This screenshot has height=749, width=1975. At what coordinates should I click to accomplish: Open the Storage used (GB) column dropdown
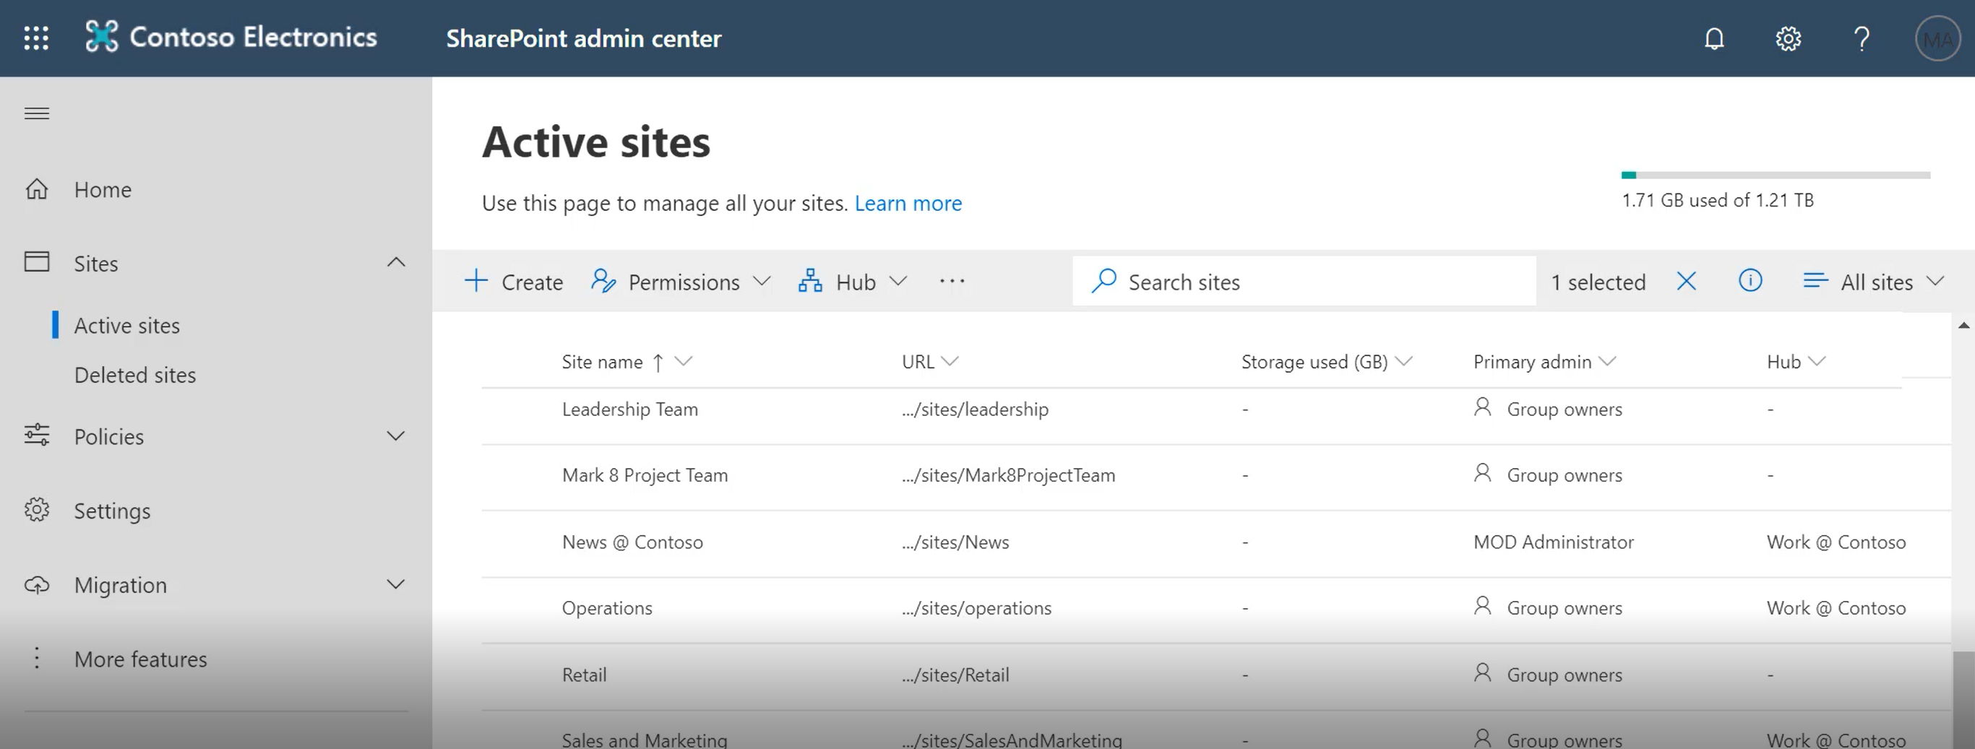click(x=1403, y=361)
